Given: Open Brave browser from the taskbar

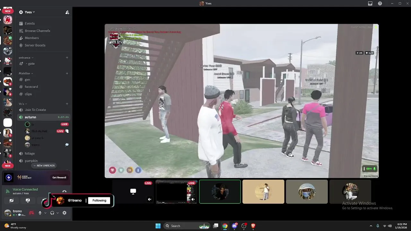Looking at the screenshot, I should tap(253, 226).
